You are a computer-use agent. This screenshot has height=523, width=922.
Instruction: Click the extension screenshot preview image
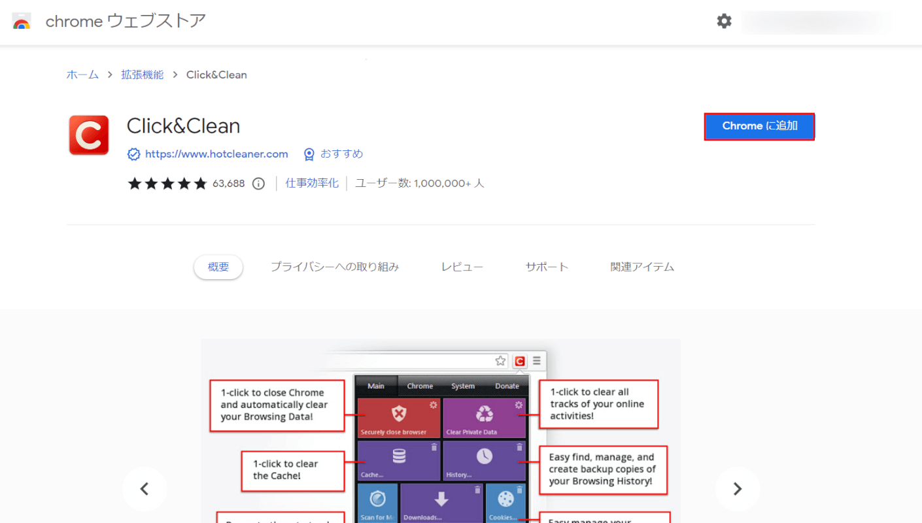pos(441,431)
